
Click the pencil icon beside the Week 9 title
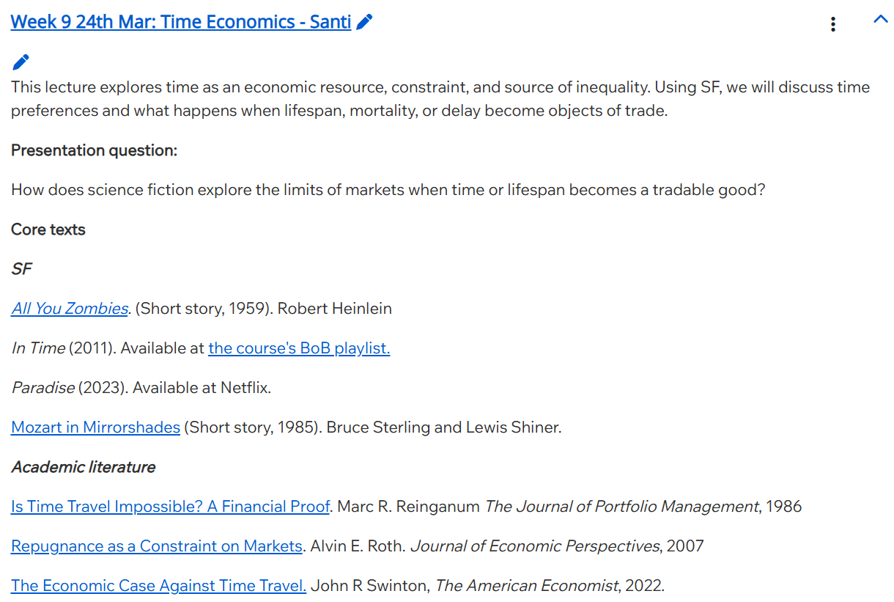(x=364, y=22)
